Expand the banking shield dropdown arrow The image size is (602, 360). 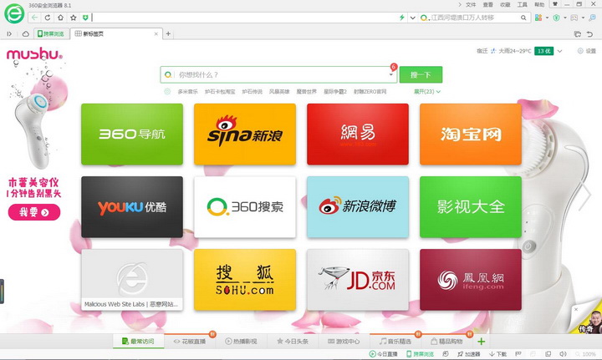[x=564, y=18]
